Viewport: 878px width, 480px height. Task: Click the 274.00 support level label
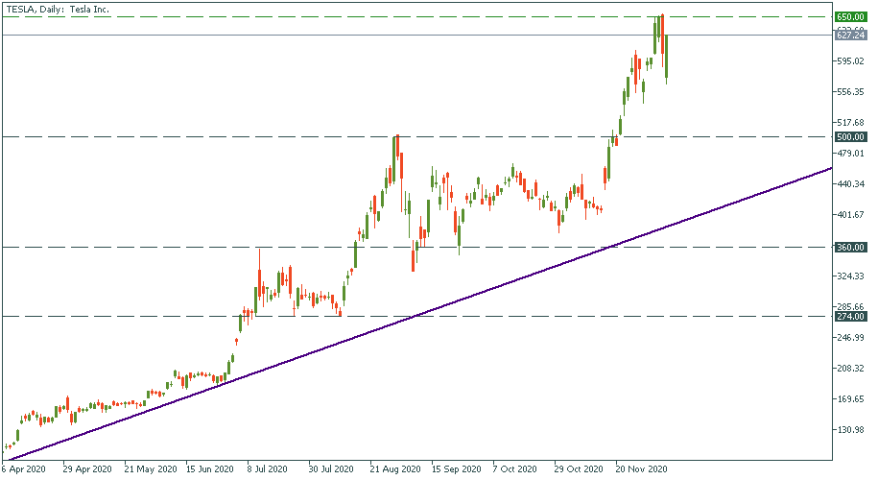tap(850, 316)
